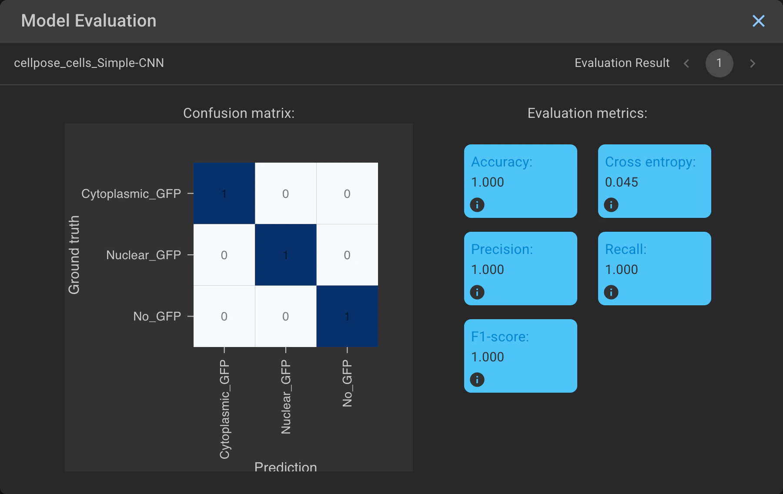Open the F1-score info icon
This screenshot has height=494, width=783.
[477, 379]
